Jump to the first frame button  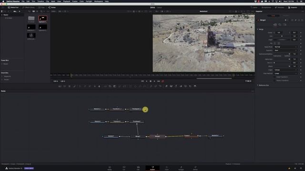(142, 81)
